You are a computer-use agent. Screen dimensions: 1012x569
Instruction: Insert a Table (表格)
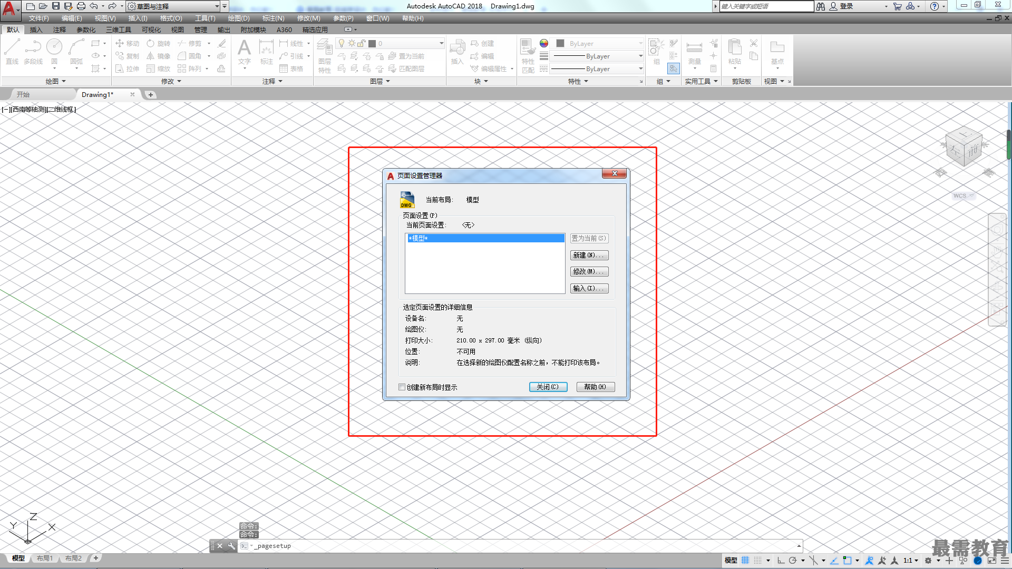point(291,68)
